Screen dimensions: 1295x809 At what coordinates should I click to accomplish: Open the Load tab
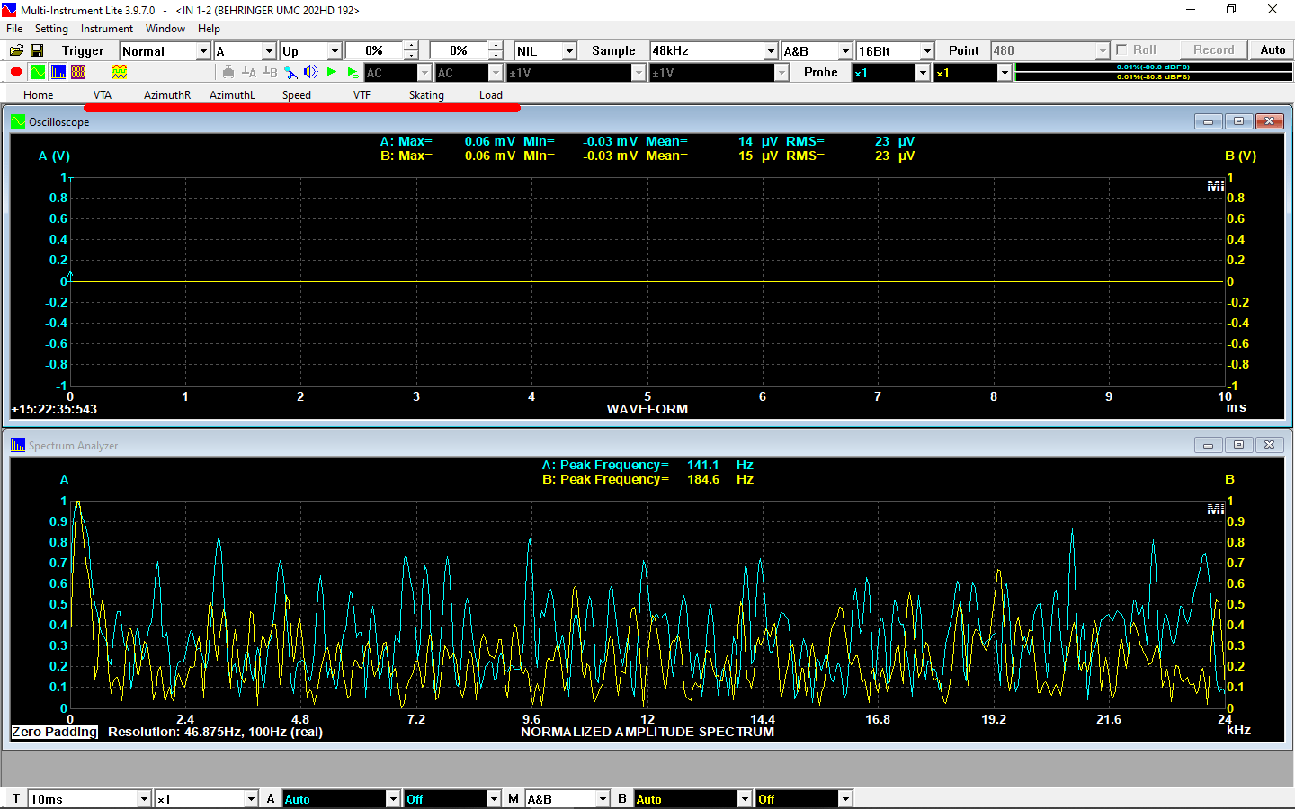(491, 94)
